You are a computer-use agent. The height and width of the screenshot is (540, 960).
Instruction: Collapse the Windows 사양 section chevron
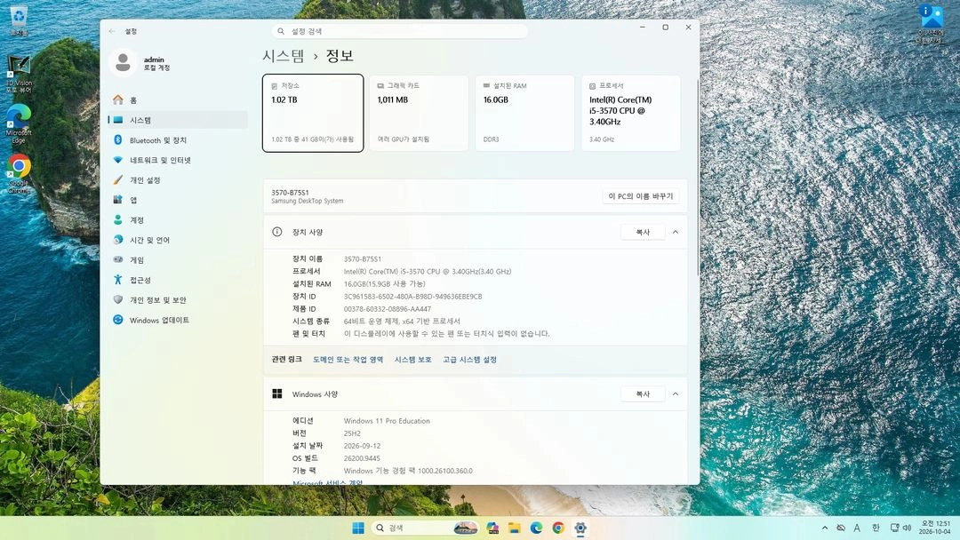click(676, 394)
